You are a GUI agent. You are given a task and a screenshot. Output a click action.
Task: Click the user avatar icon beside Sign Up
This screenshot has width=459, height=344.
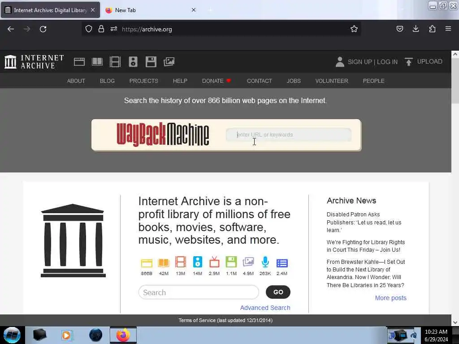(340, 62)
